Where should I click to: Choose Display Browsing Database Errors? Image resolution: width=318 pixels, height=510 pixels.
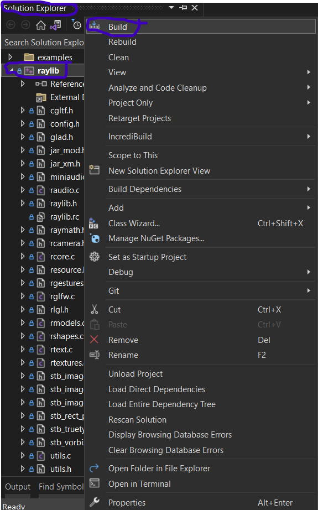tap(201, 435)
